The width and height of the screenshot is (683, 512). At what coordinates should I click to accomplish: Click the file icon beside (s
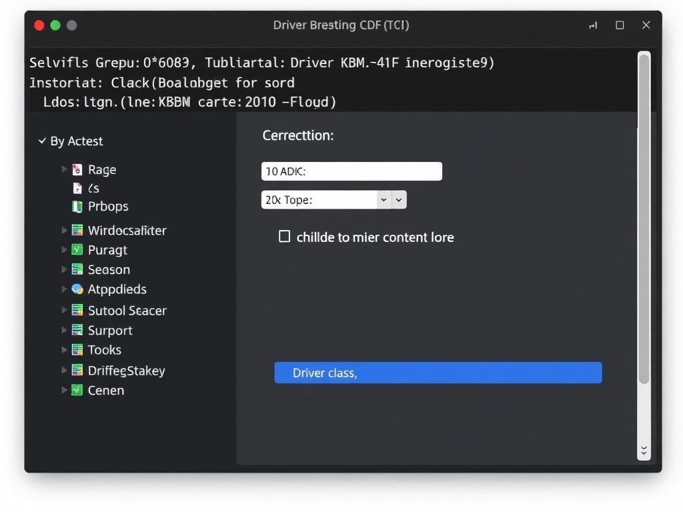pyautogui.click(x=77, y=188)
